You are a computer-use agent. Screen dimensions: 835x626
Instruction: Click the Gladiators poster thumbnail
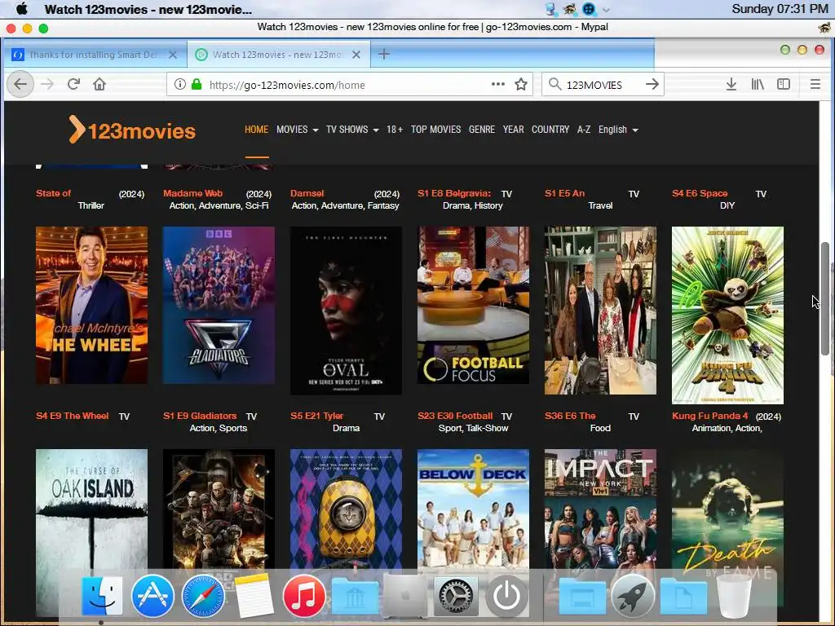tap(219, 305)
